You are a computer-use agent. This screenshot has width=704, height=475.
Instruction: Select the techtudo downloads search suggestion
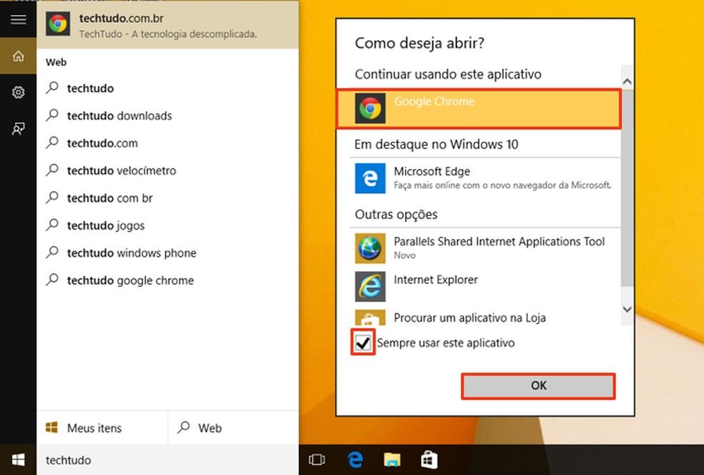119,115
